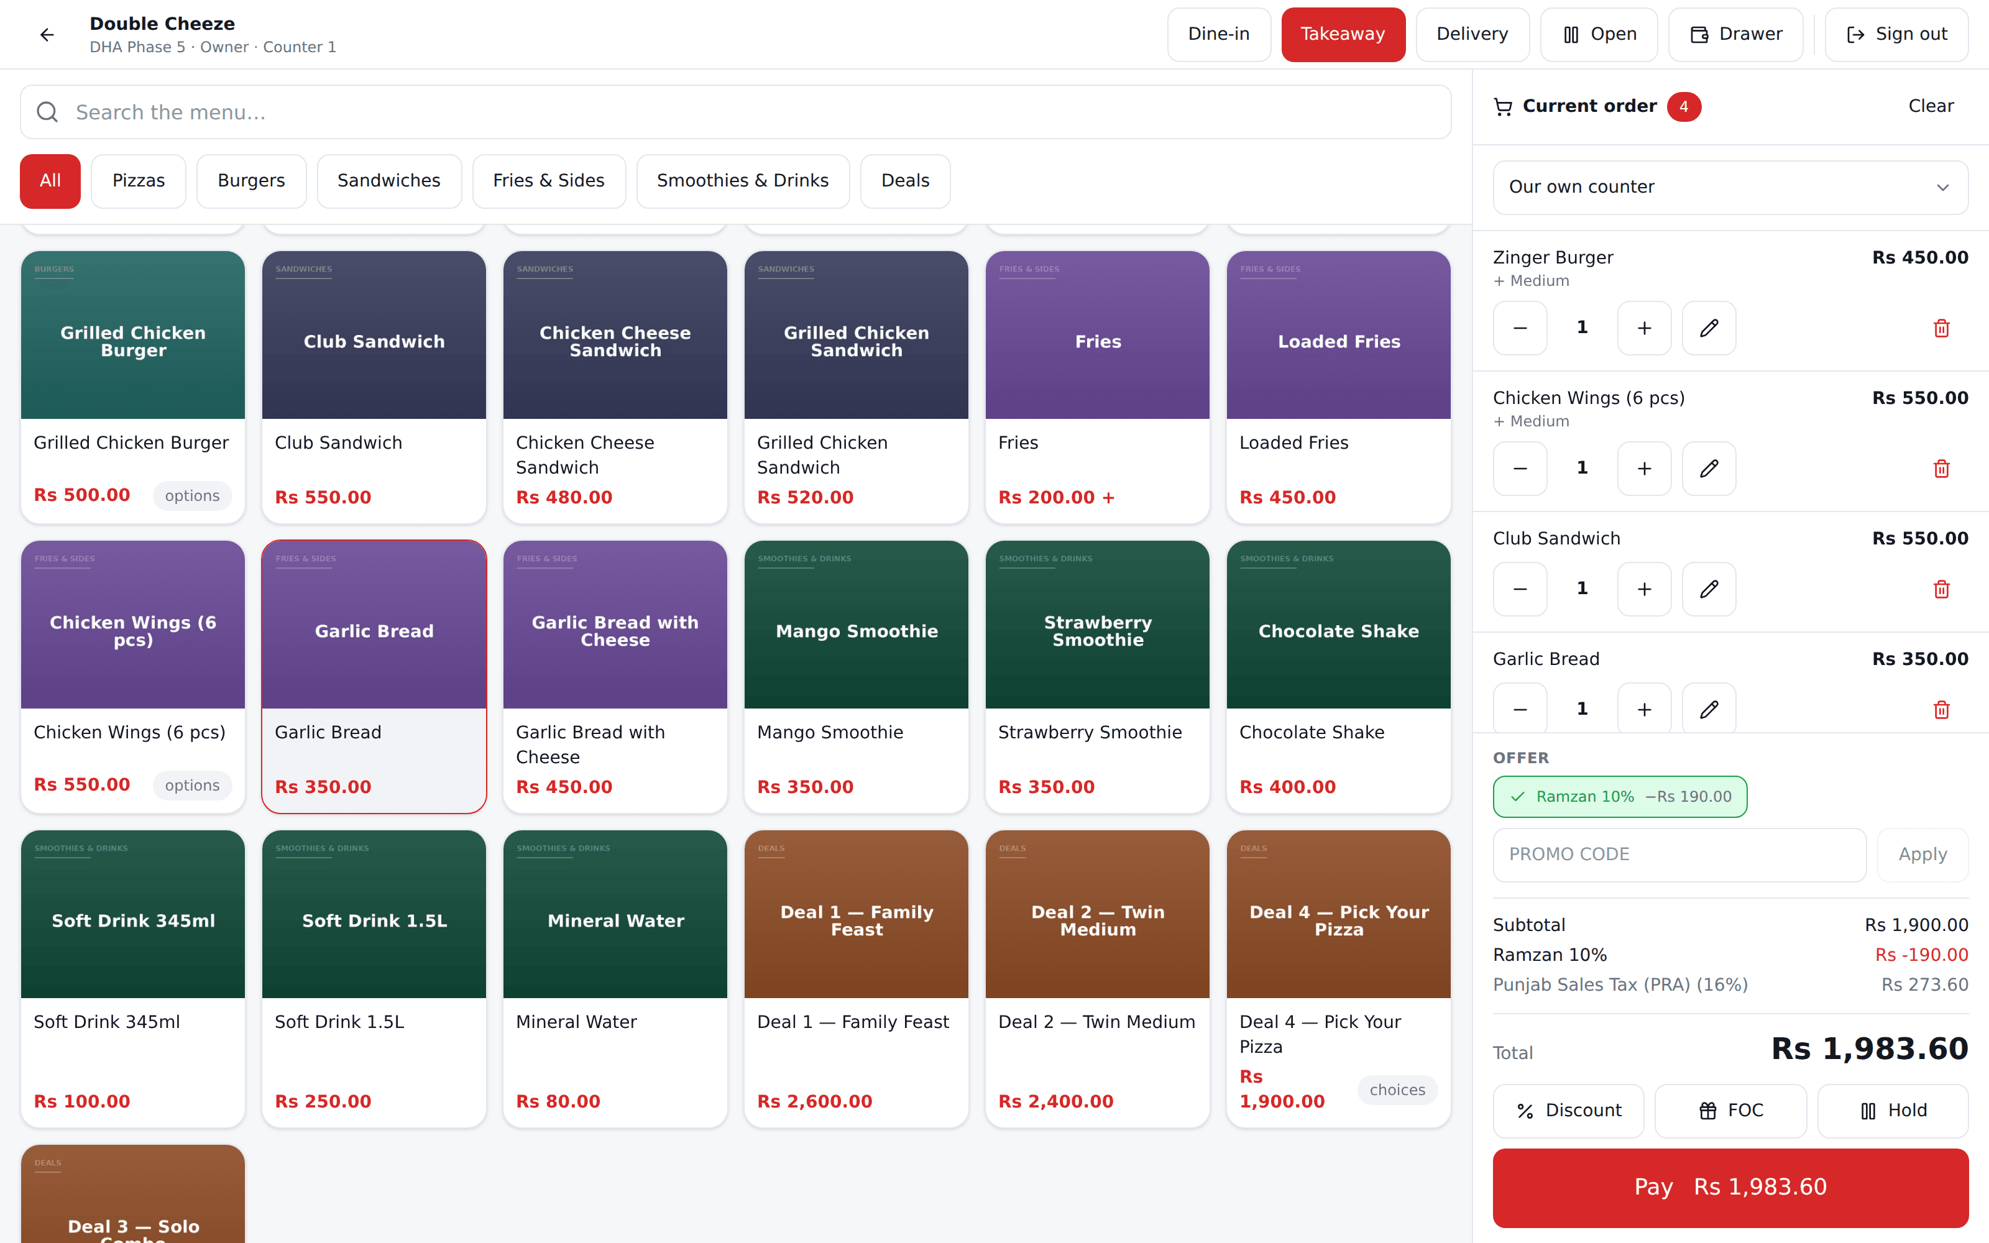Add Mineral Water to the order
This screenshot has height=1243, width=1989.
point(615,978)
